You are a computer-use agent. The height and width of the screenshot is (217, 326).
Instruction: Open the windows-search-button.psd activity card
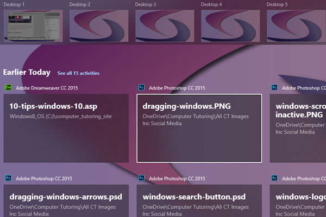click(x=199, y=201)
